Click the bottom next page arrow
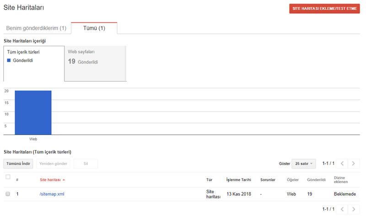Image resolution: width=366 pixels, height=216 pixels. pyautogui.click(x=354, y=209)
